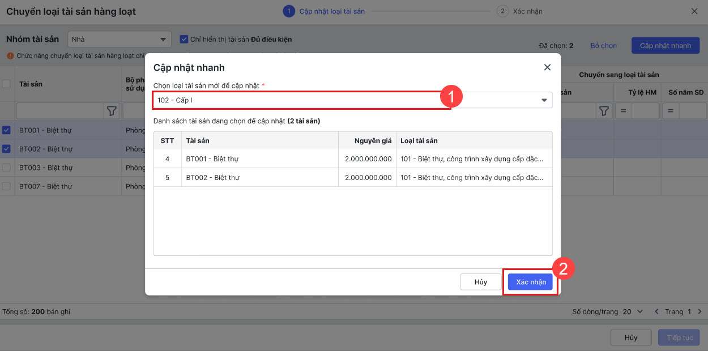Check the BT007 - Biệt thự checkbox

click(x=7, y=186)
